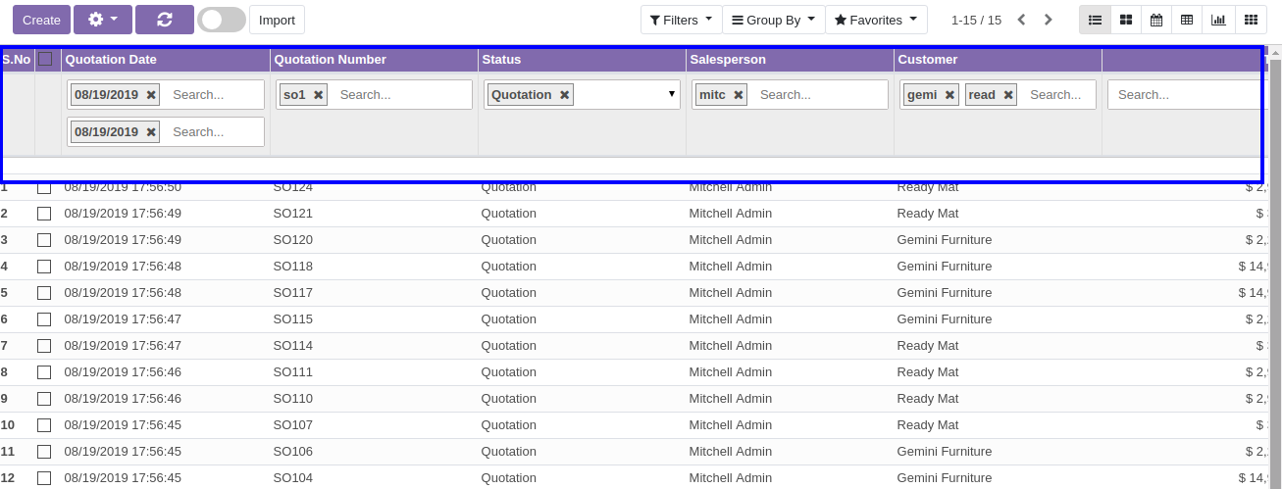This screenshot has height=489, width=1282.
Task: Check the select-all checkbox in header
Action: [45, 59]
